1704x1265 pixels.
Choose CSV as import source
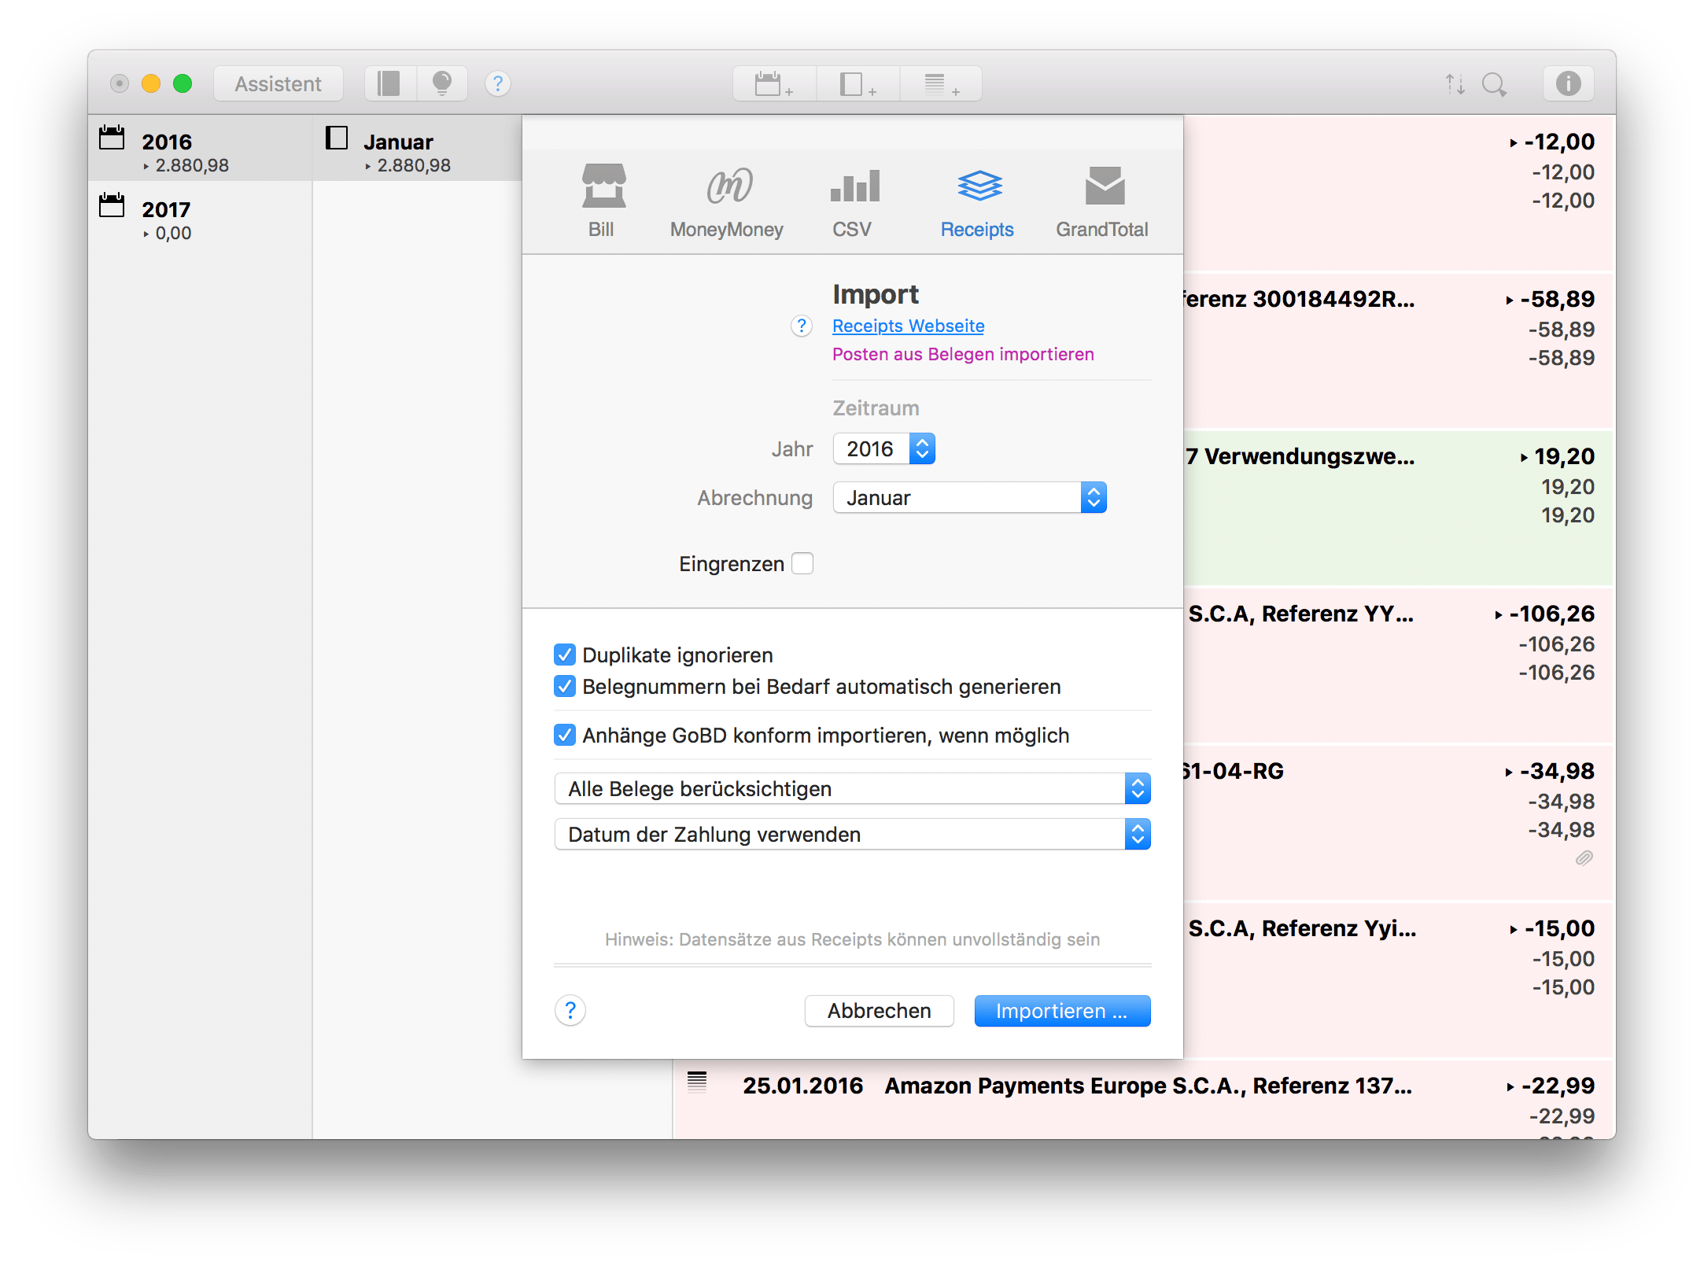(x=852, y=201)
